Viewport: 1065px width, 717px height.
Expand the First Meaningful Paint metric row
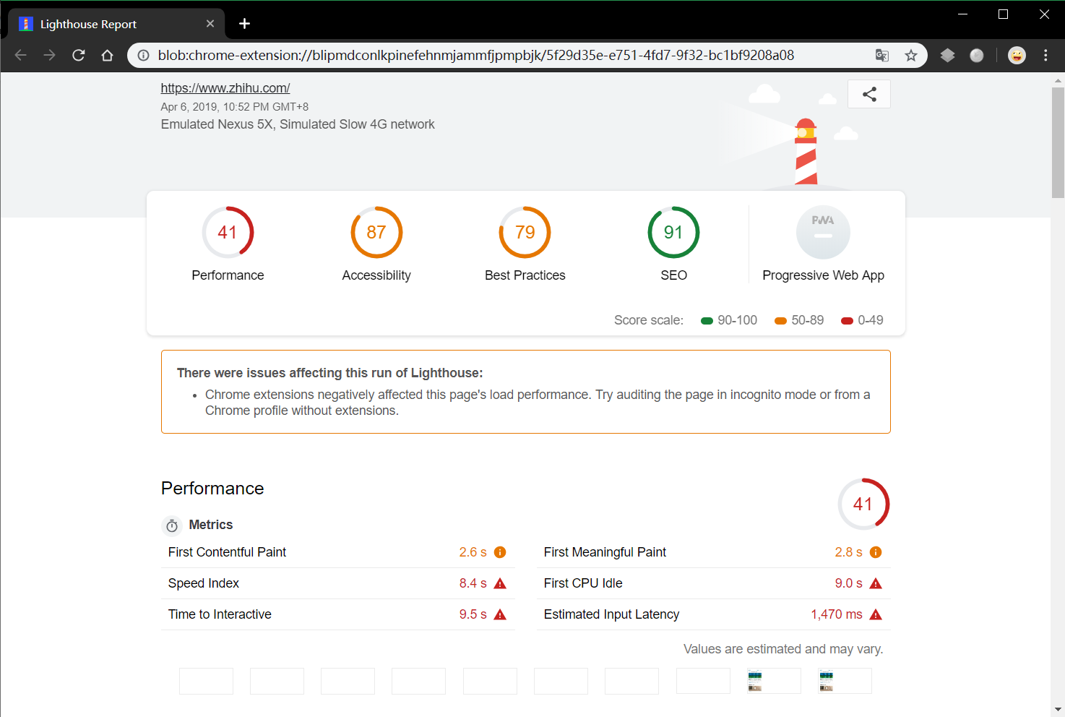pyautogui.click(x=714, y=552)
